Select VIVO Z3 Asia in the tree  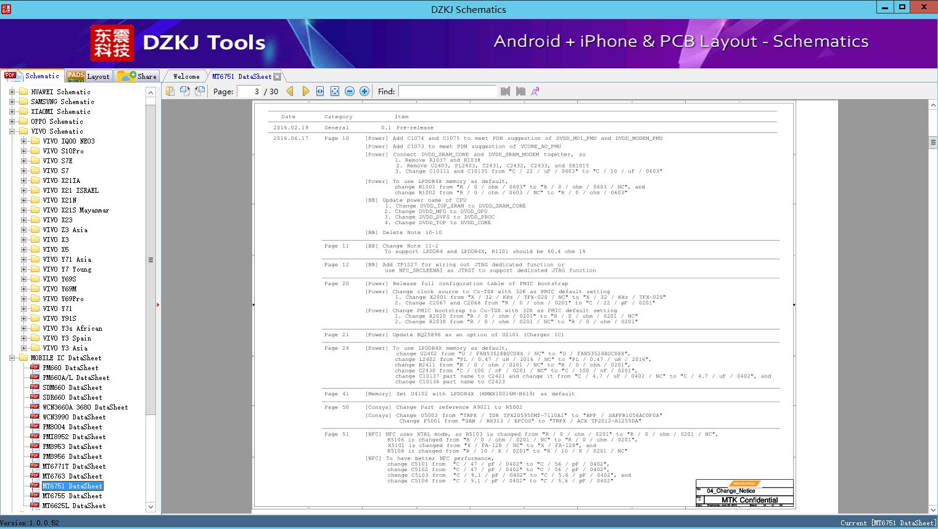(65, 230)
